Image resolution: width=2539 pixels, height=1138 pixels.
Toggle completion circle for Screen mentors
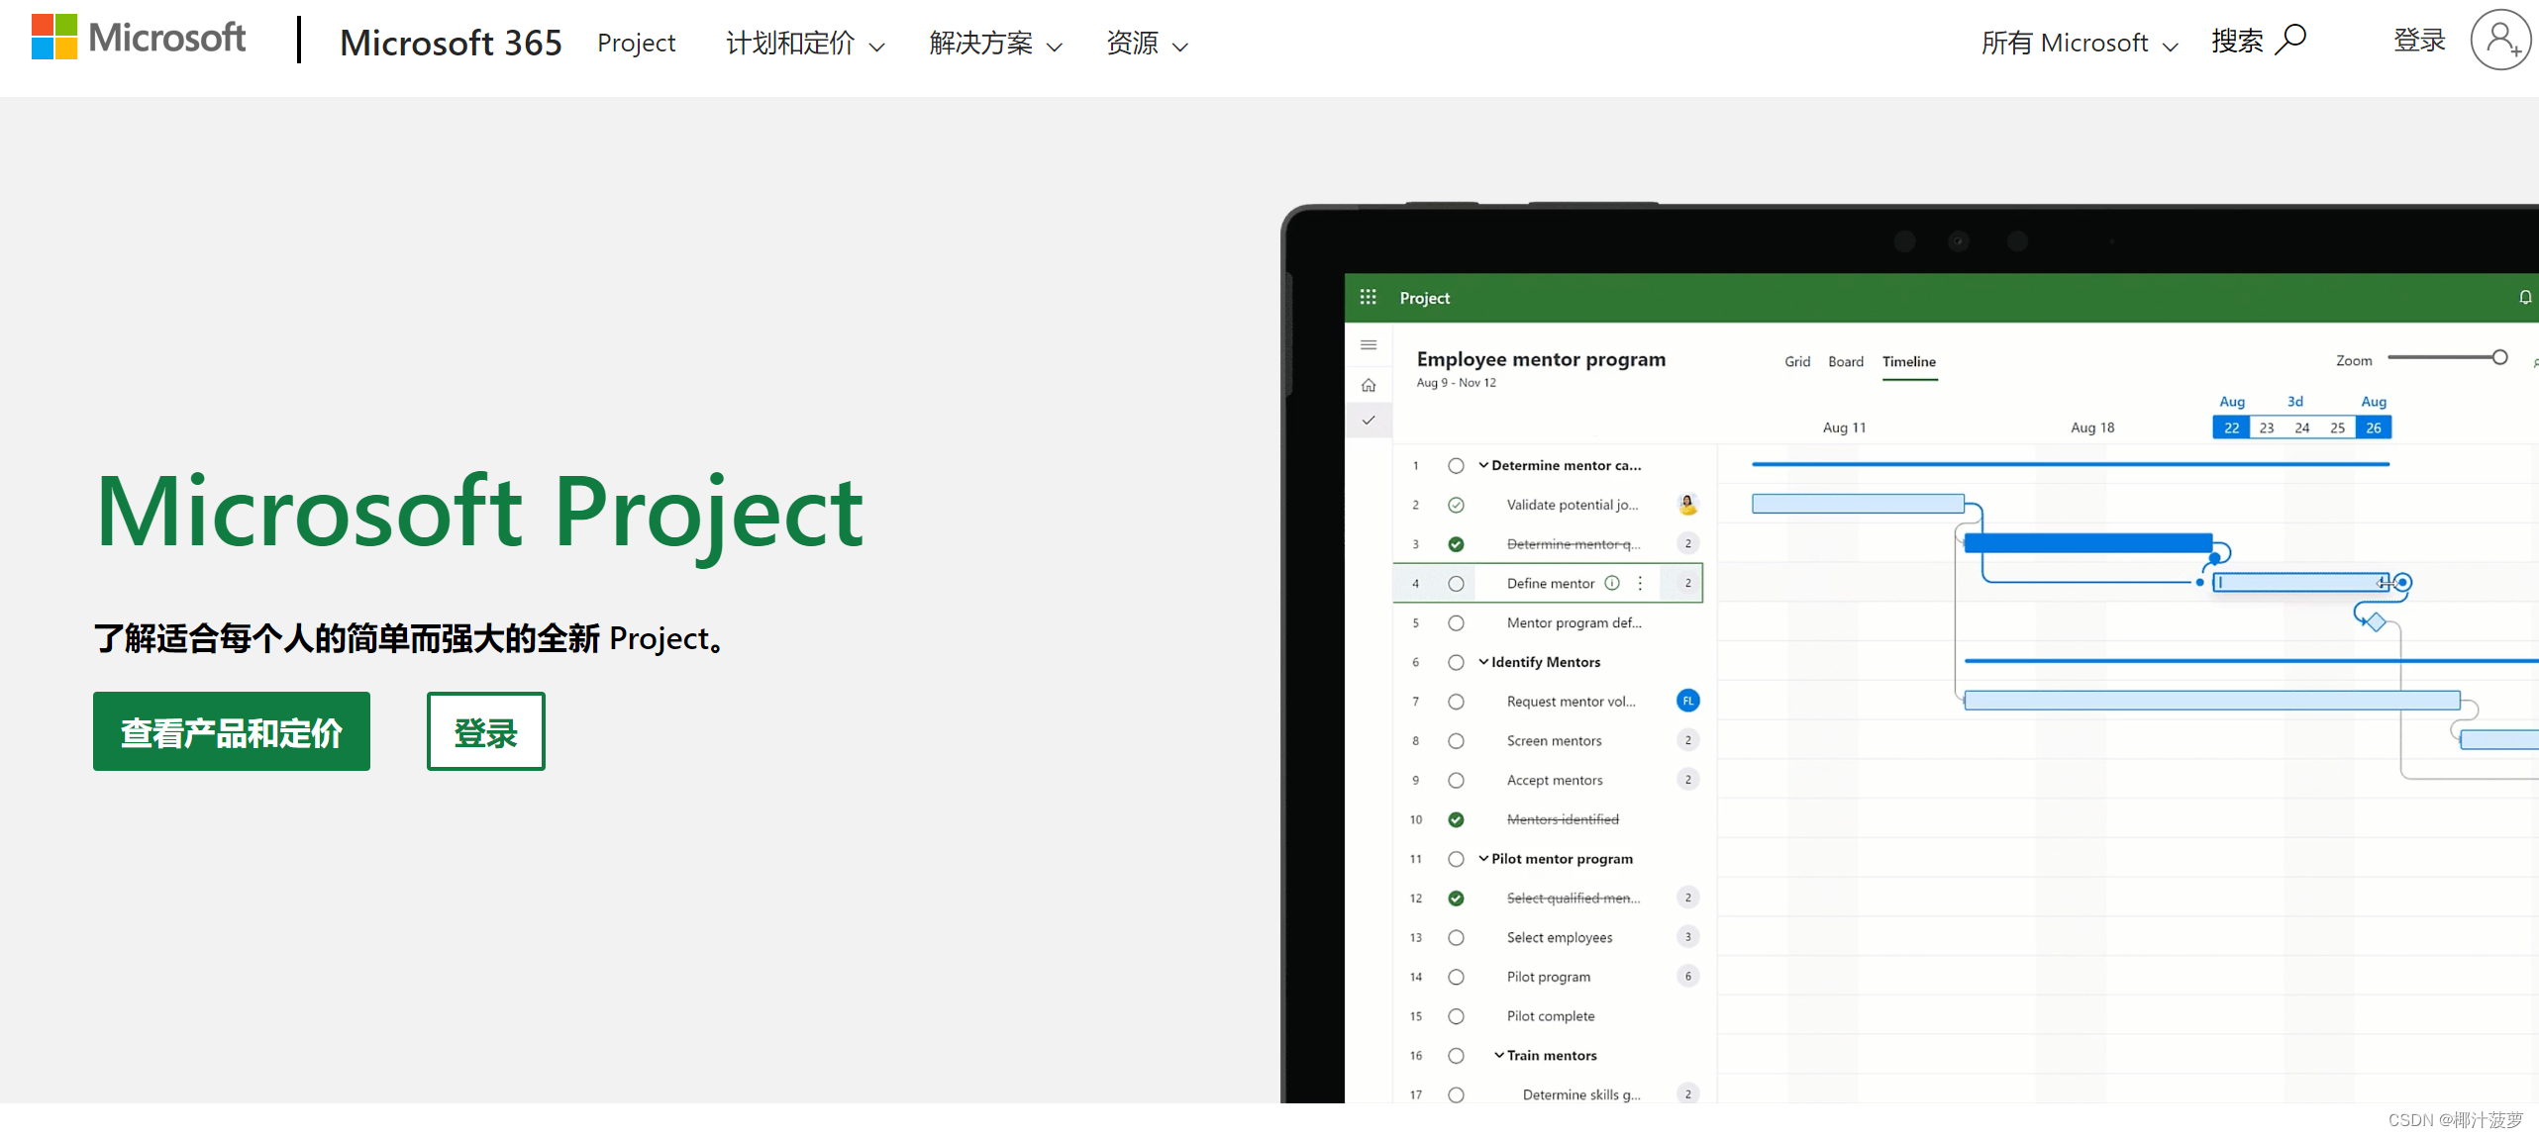1456,741
